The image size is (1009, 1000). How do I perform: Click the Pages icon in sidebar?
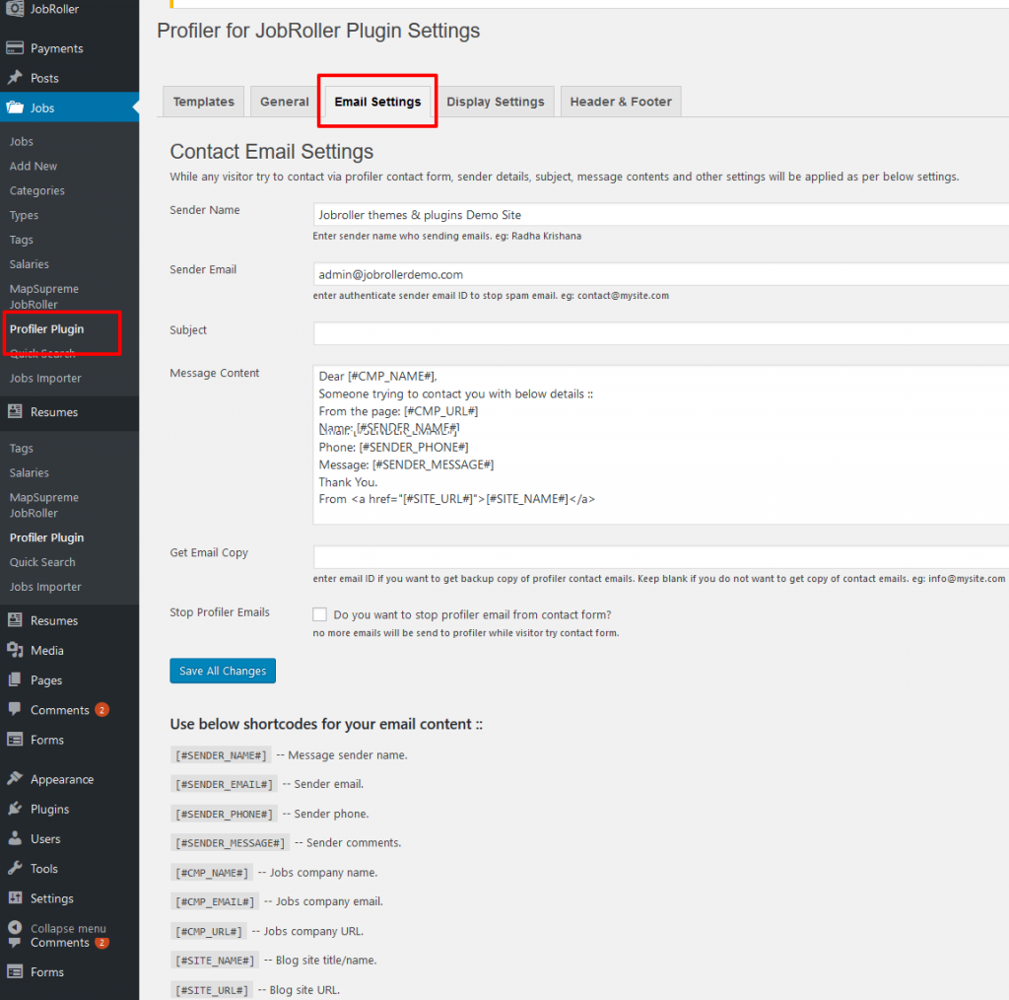pyautogui.click(x=15, y=679)
